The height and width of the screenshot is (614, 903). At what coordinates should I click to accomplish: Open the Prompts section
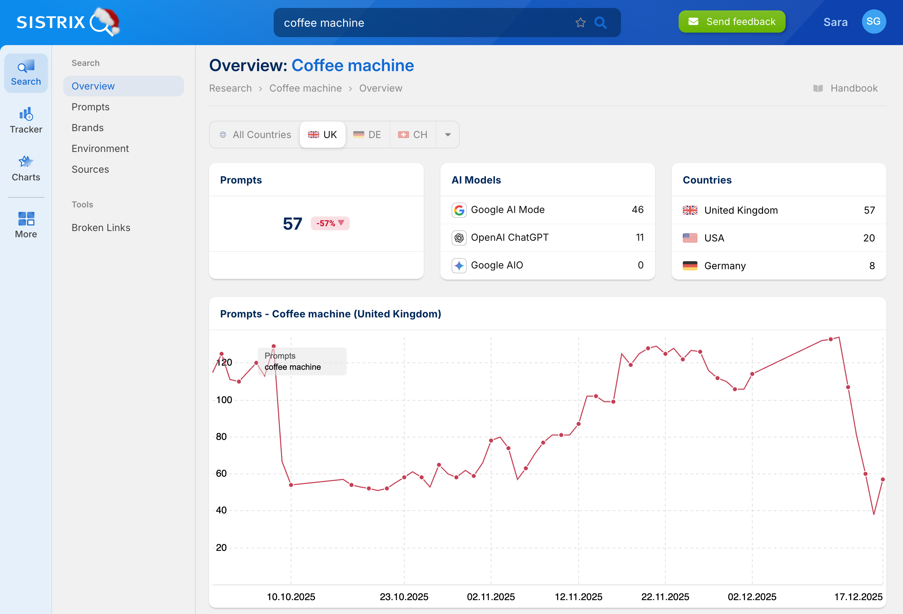(91, 107)
